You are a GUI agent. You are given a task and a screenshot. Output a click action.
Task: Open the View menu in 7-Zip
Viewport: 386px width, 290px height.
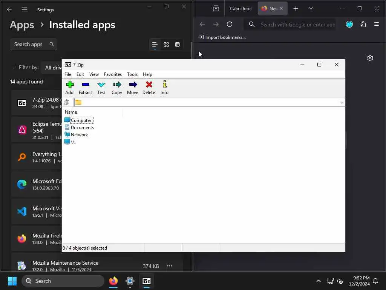(94, 74)
